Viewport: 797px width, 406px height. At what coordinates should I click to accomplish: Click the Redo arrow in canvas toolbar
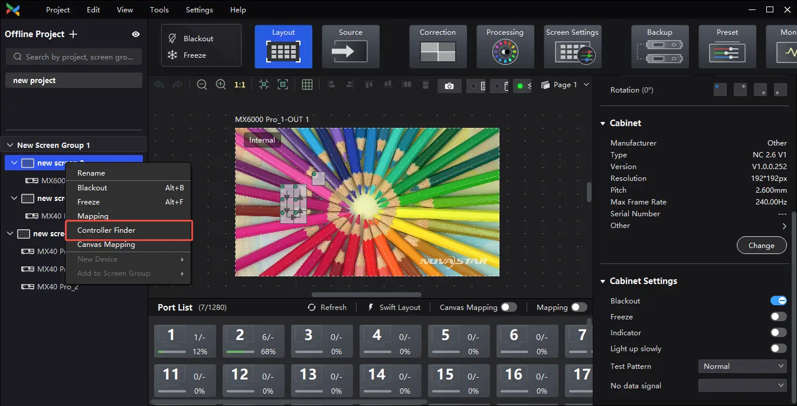(x=177, y=85)
